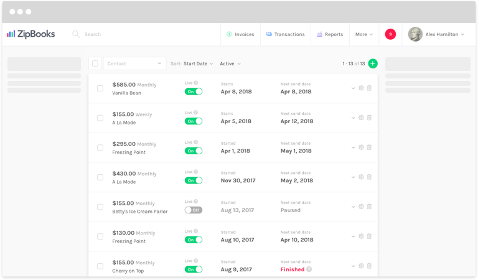Click the 'Nov 30, 2017' started date
Screen dimensions: 478x280
[238, 180]
